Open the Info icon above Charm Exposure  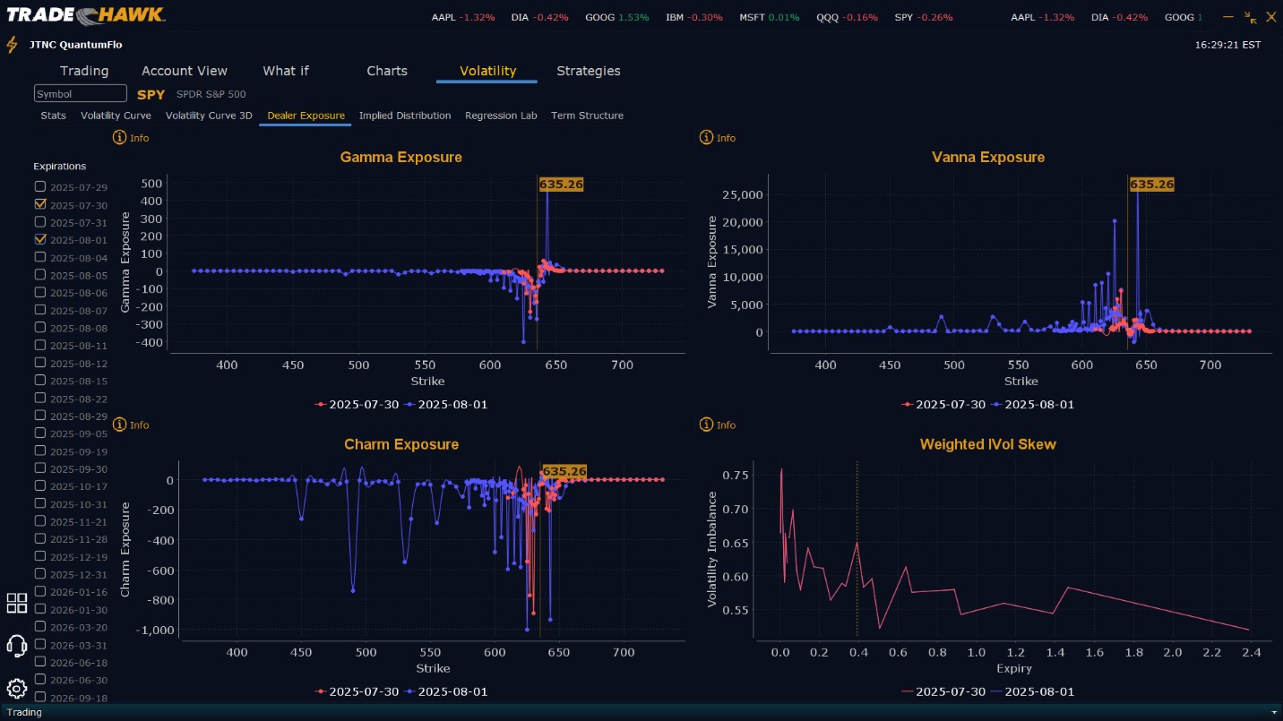tap(119, 425)
